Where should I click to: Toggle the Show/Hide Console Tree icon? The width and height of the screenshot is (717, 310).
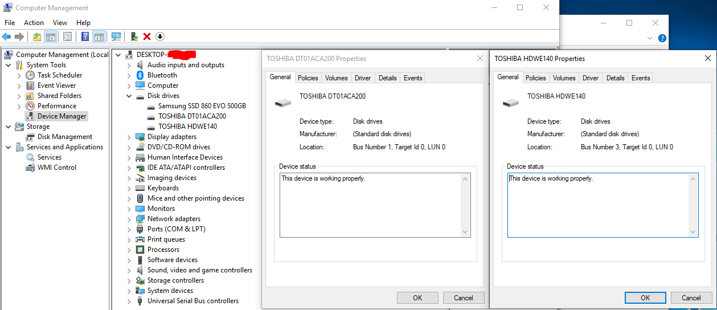click(51, 36)
